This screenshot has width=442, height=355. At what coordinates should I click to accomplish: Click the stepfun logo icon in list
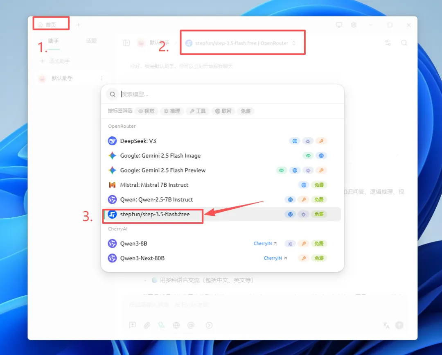112,214
